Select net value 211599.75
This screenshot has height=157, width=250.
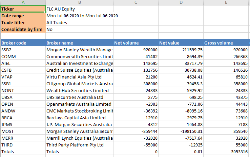tap(181, 50)
